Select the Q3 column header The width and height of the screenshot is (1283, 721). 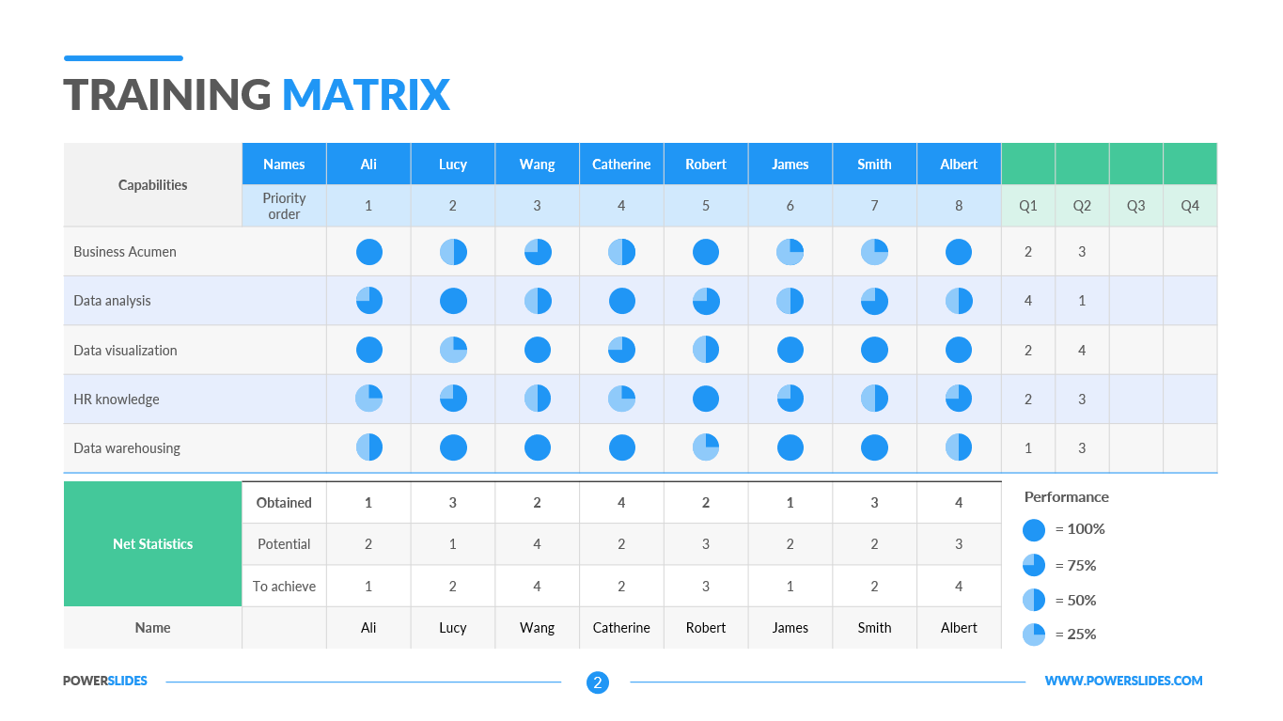click(x=1136, y=206)
